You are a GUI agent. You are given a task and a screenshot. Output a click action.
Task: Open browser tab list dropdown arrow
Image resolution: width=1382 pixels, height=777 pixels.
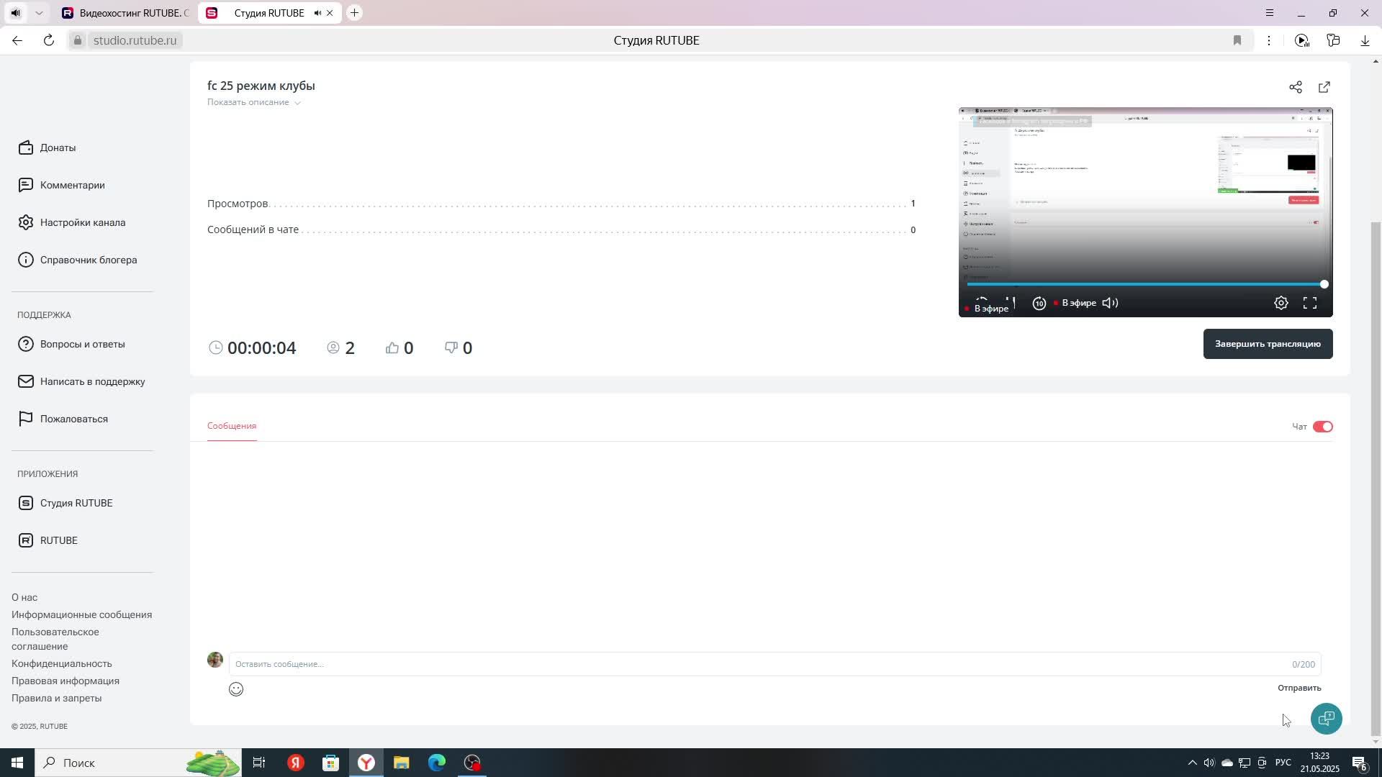pyautogui.click(x=39, y=13)
